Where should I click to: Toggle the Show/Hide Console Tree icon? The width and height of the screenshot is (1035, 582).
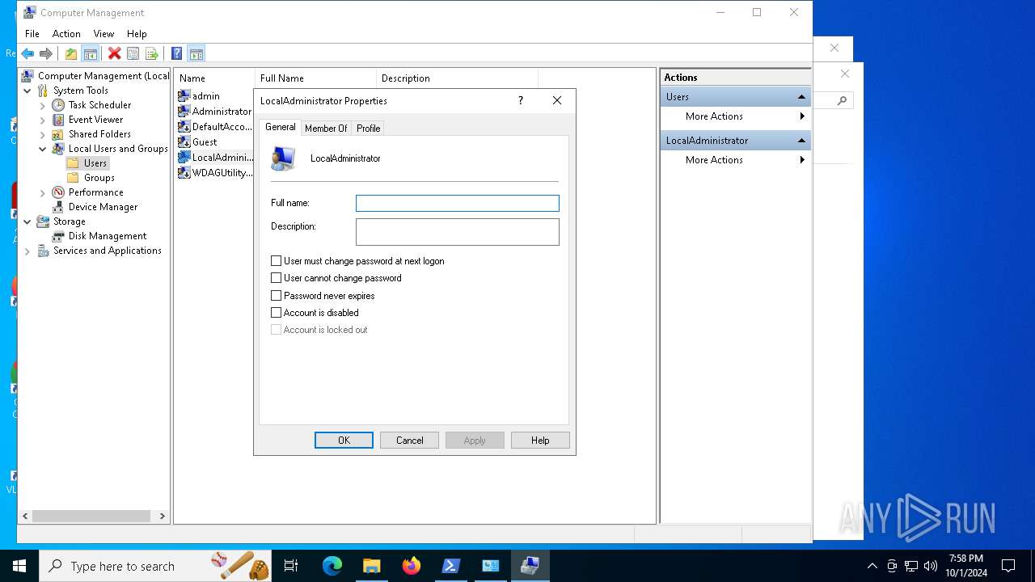click(91, 53)
